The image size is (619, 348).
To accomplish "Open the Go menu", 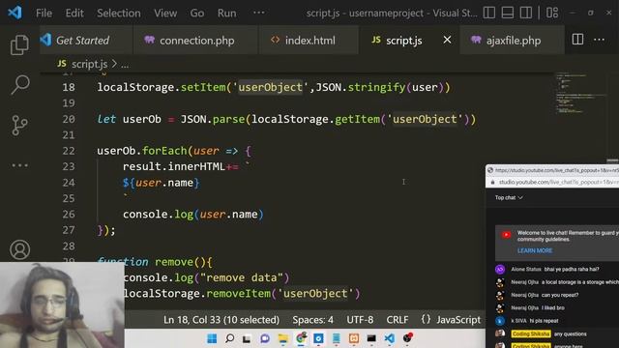I will [x=197, y=13].
